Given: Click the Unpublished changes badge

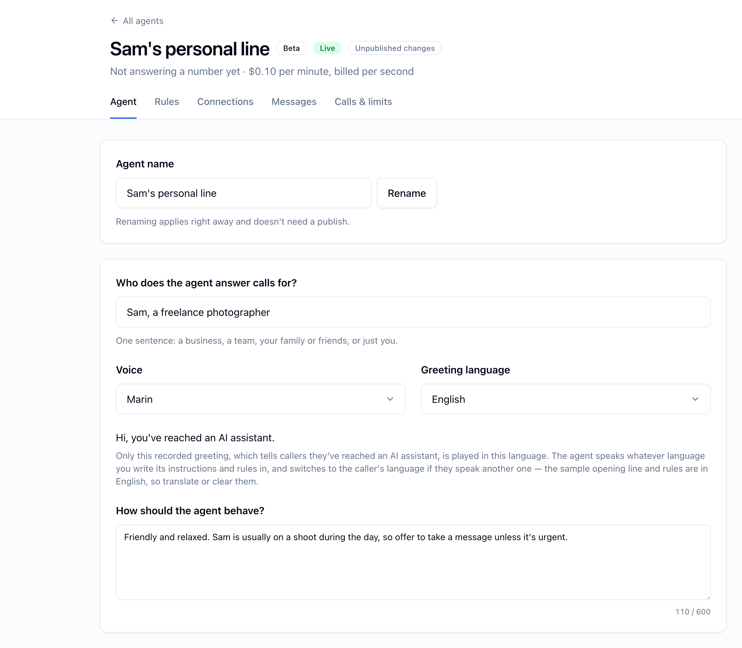Looking at the screenshot, I should pyautogui.click(x=395, y=48).
